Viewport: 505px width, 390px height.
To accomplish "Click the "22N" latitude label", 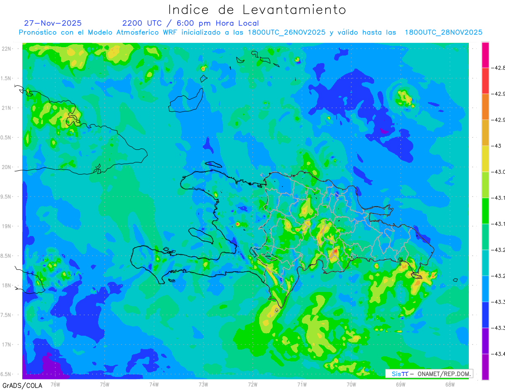I will pos(6,48).
